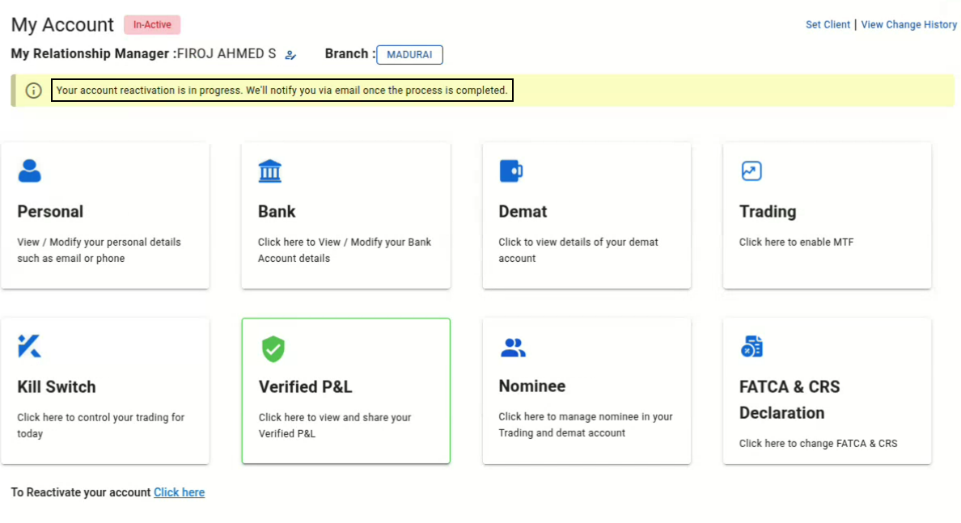
Task: Click the account reactivation progress message
Action: coord(282,91)
